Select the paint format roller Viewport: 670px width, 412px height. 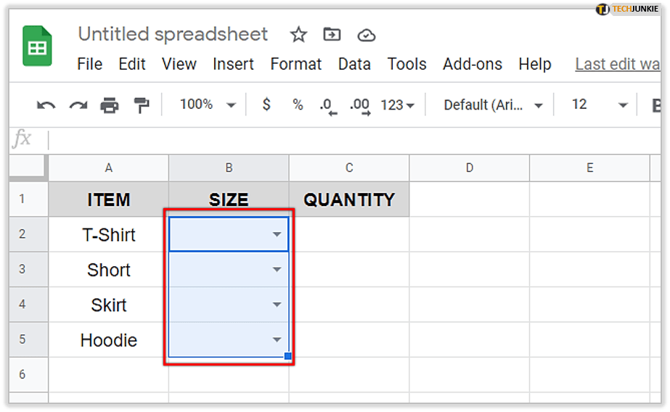(141, 105)
